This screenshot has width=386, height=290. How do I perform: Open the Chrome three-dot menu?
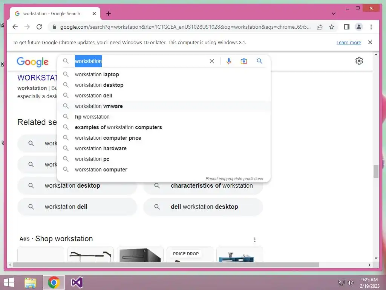371,27
